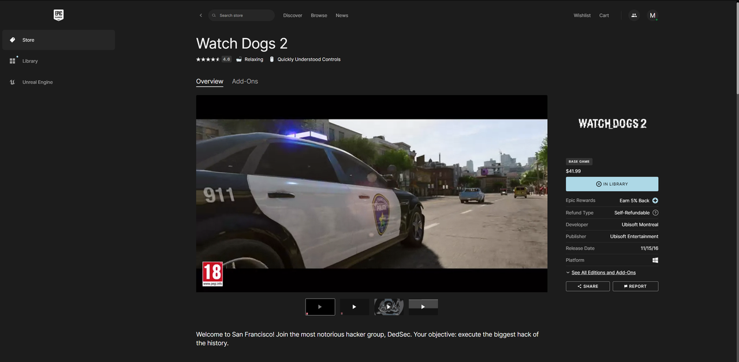739x362 pixels.
Task: Click the Windows platform icon
Action: pos(655,260)
